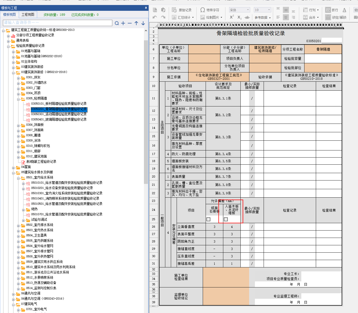
Task: Apply superscript X² formatting
Action: 232,17
